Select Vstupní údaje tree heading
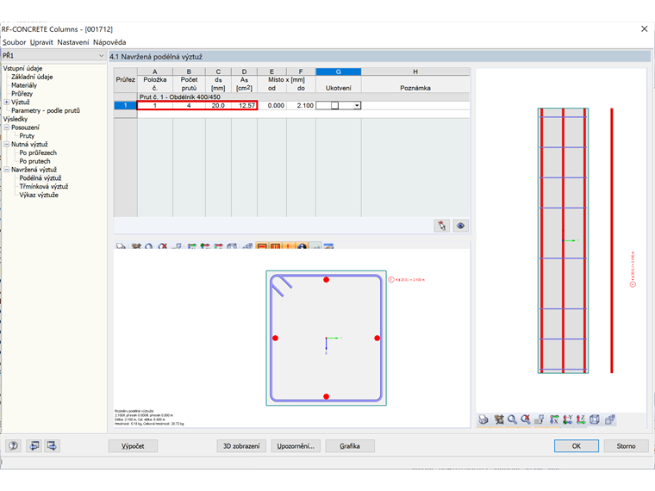 (x=22, y=68)
